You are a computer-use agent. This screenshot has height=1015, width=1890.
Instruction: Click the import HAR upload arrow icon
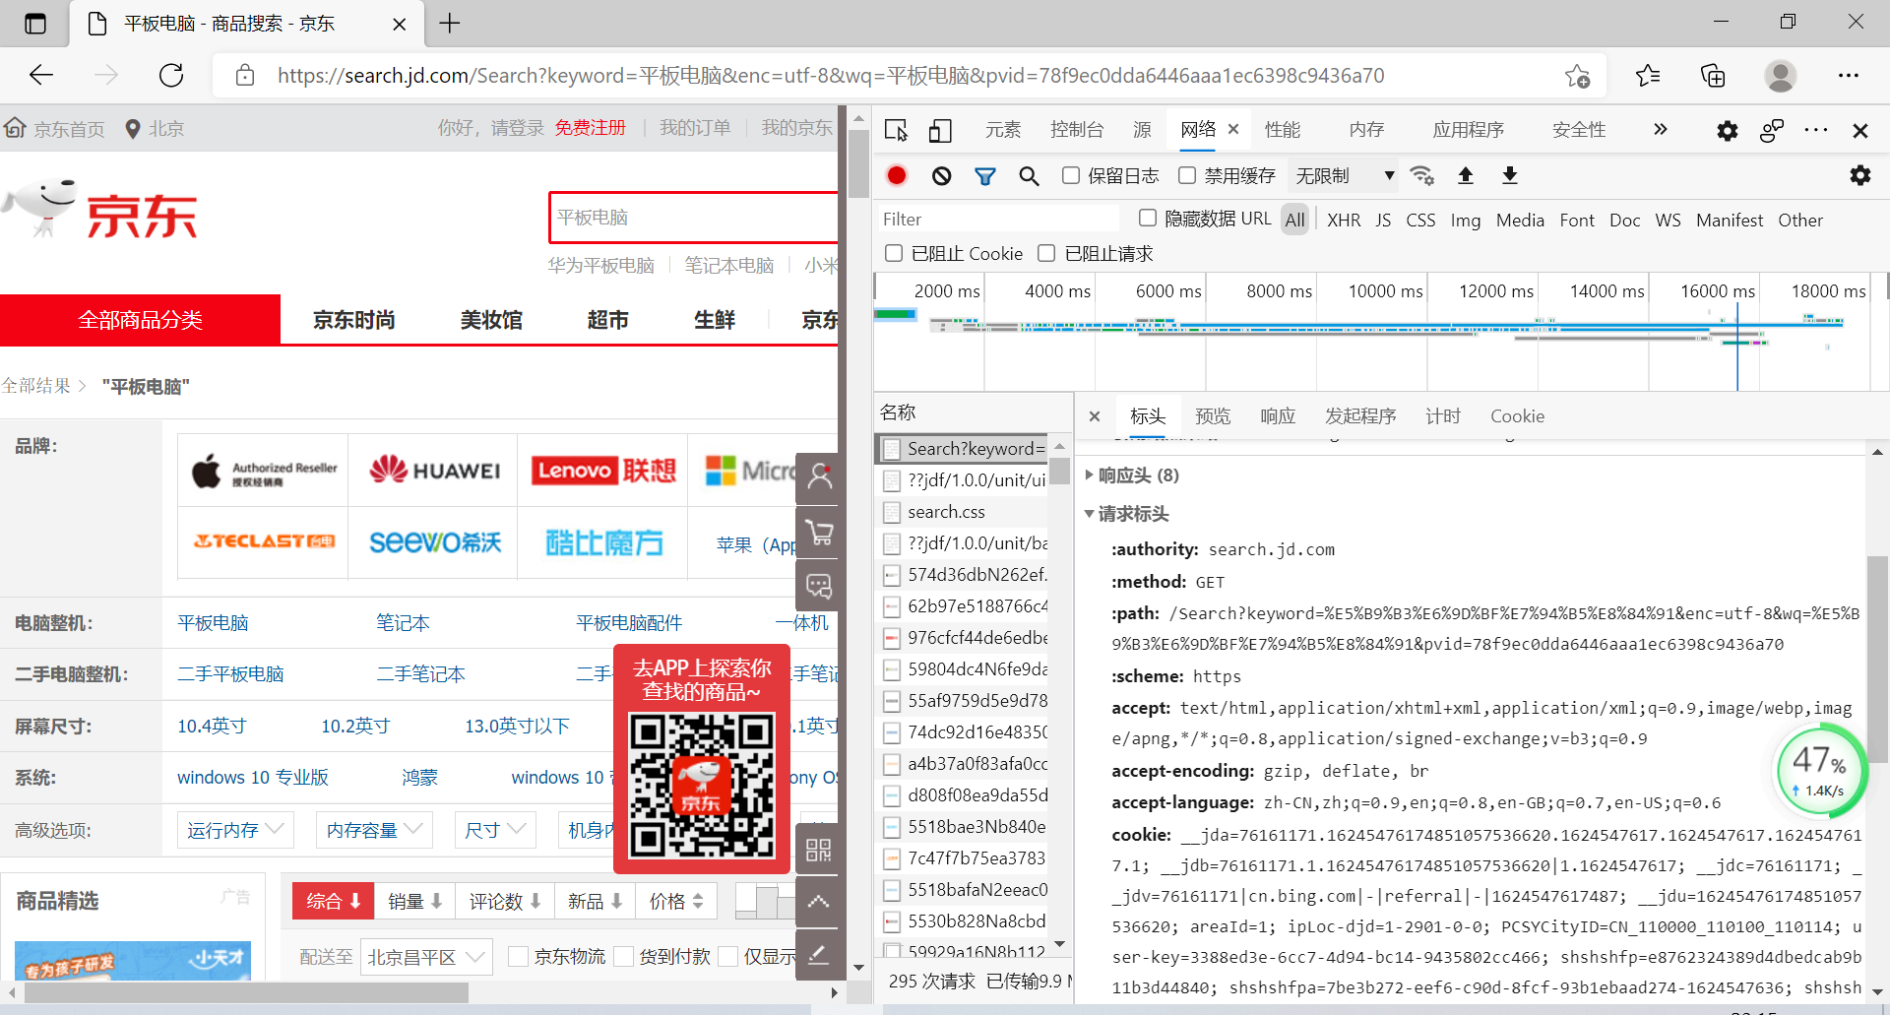coord(1466,175)
